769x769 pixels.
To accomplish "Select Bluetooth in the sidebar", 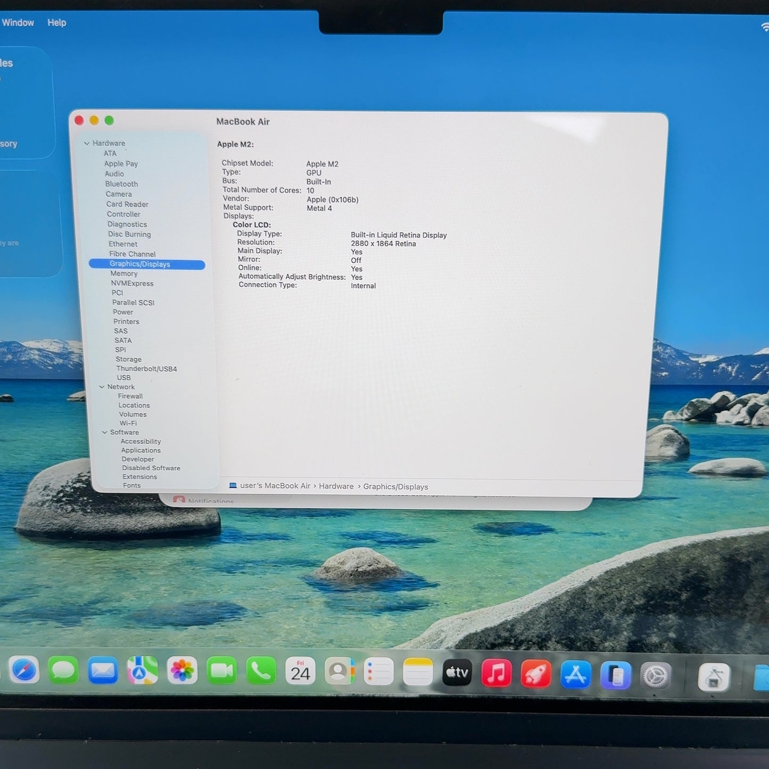I will coord(122,184).
